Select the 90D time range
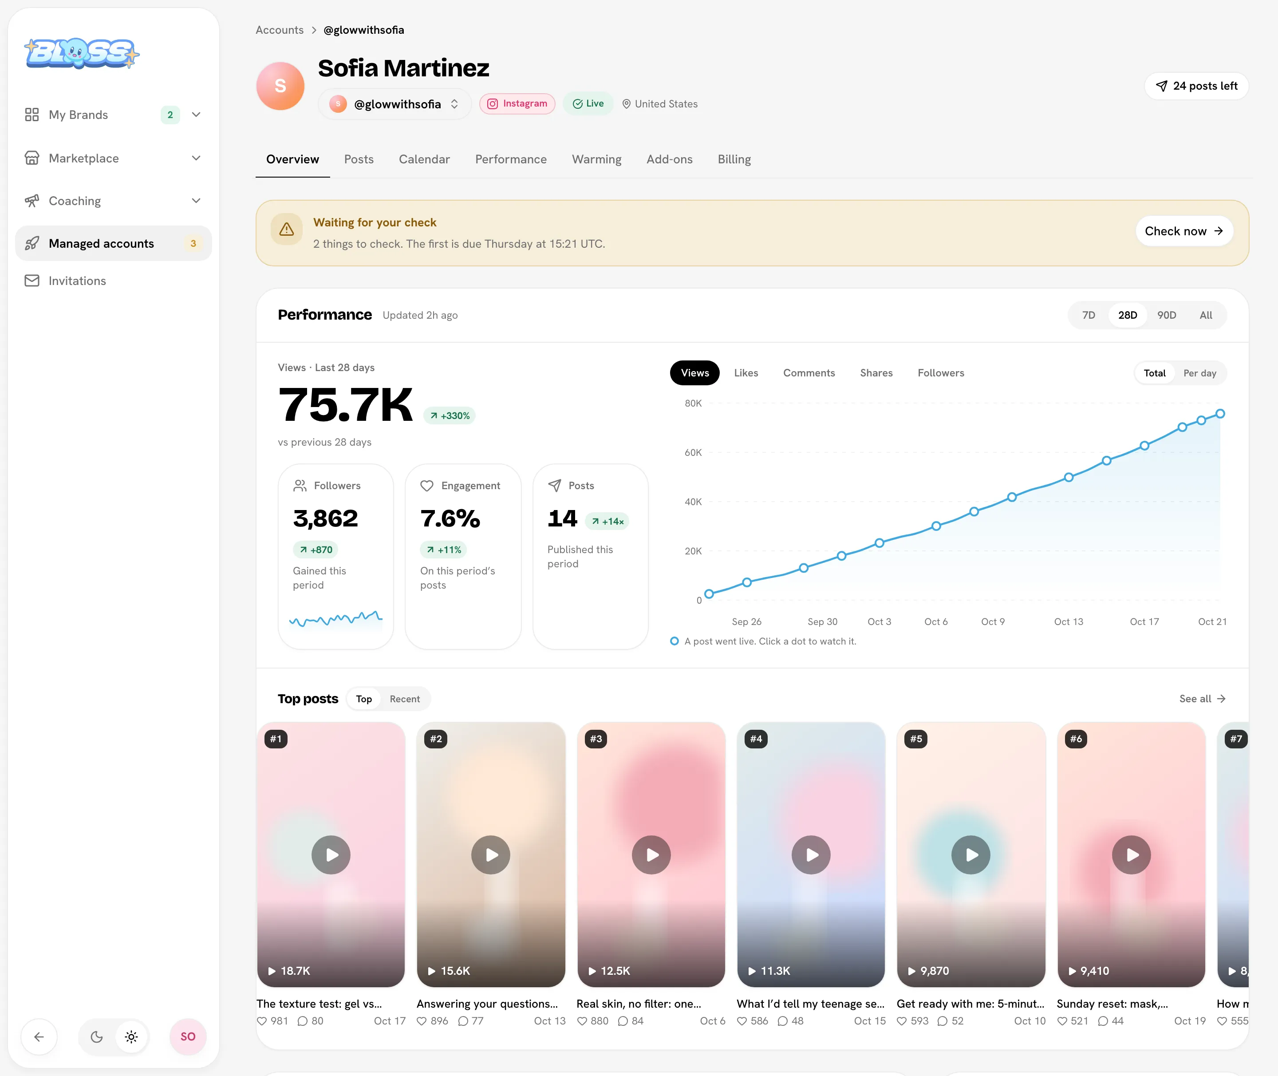The height and width of the screenshot is (1076, 1278). (1167, 315)
